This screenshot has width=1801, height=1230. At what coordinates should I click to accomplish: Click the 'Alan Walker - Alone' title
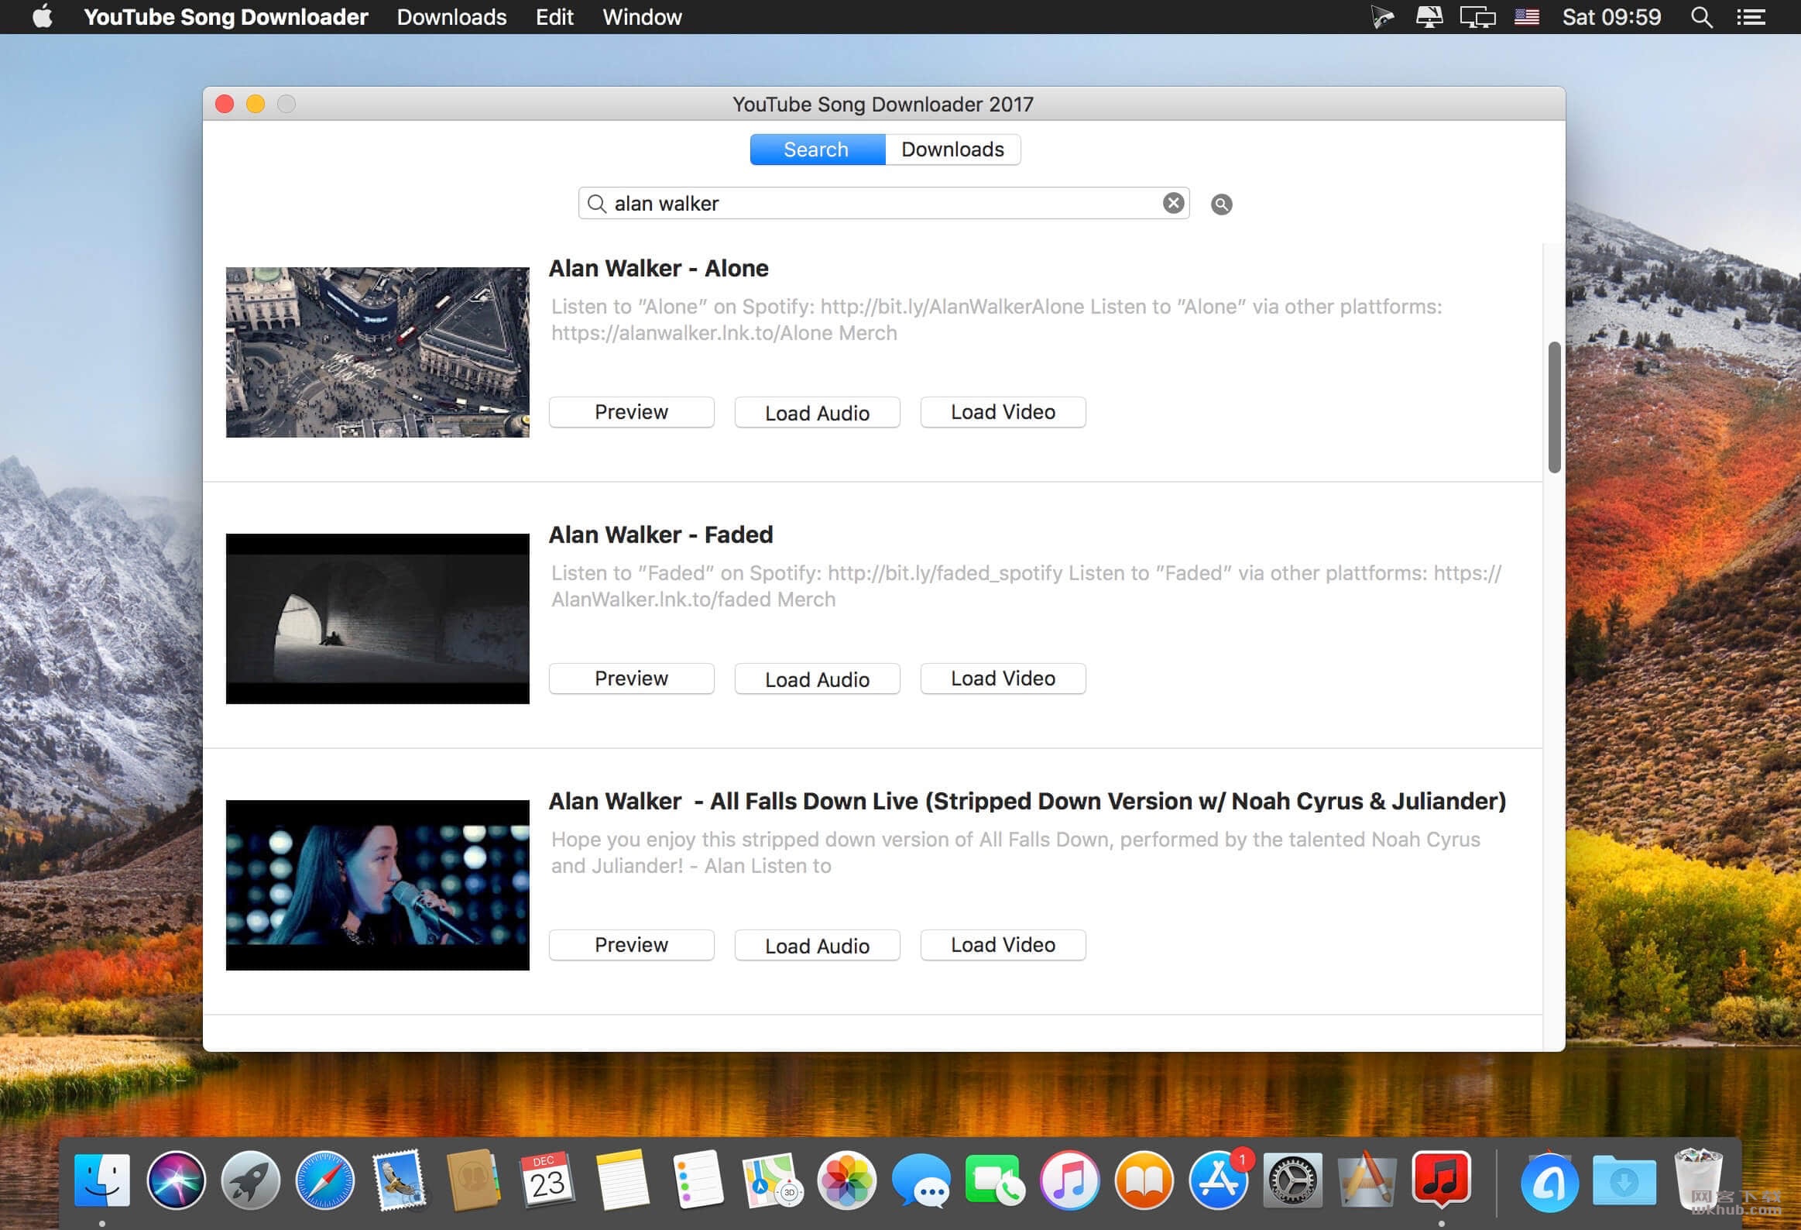coord(659,268)
